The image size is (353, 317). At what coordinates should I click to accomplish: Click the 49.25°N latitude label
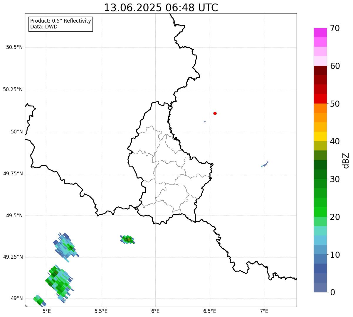click(13, 257)
